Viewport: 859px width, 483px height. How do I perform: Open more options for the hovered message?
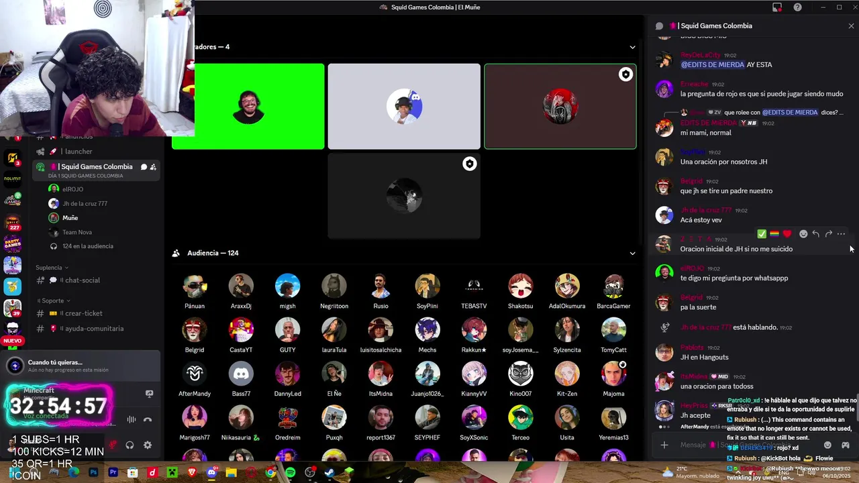point(841,234)
